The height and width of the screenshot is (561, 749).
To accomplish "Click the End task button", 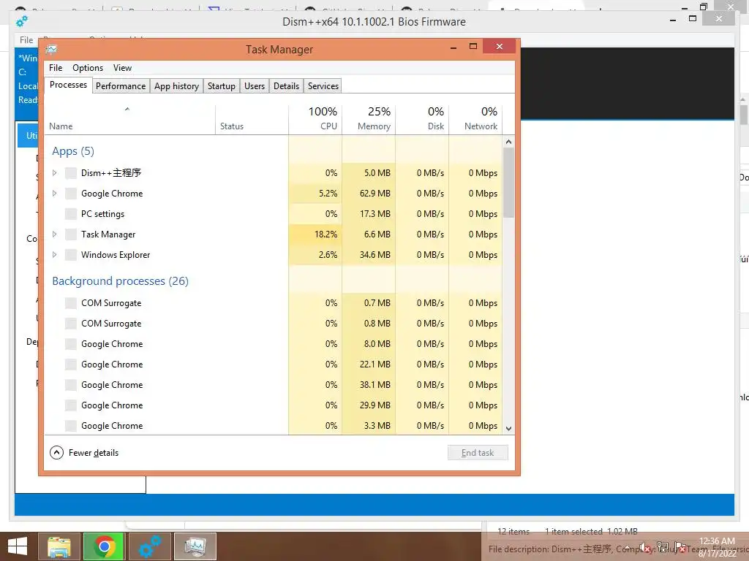I will [478, 453].
